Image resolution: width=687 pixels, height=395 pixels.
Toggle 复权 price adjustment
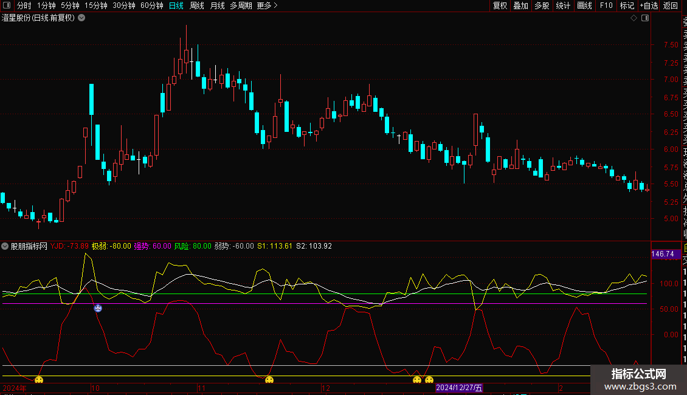(x=500, y=5)
